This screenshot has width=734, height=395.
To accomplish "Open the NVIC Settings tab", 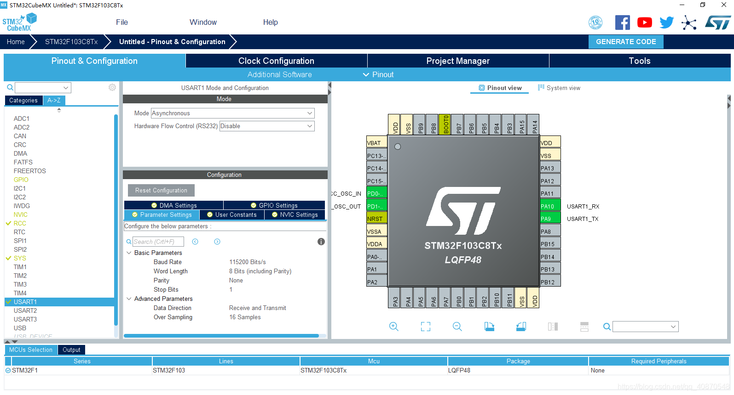I will (295, 214).
